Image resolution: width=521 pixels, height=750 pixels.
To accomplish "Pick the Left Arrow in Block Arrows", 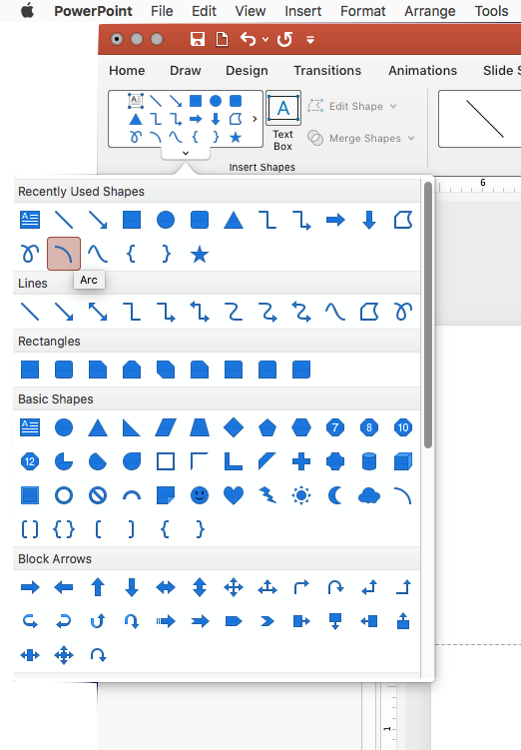I will [x=64, y=587].
